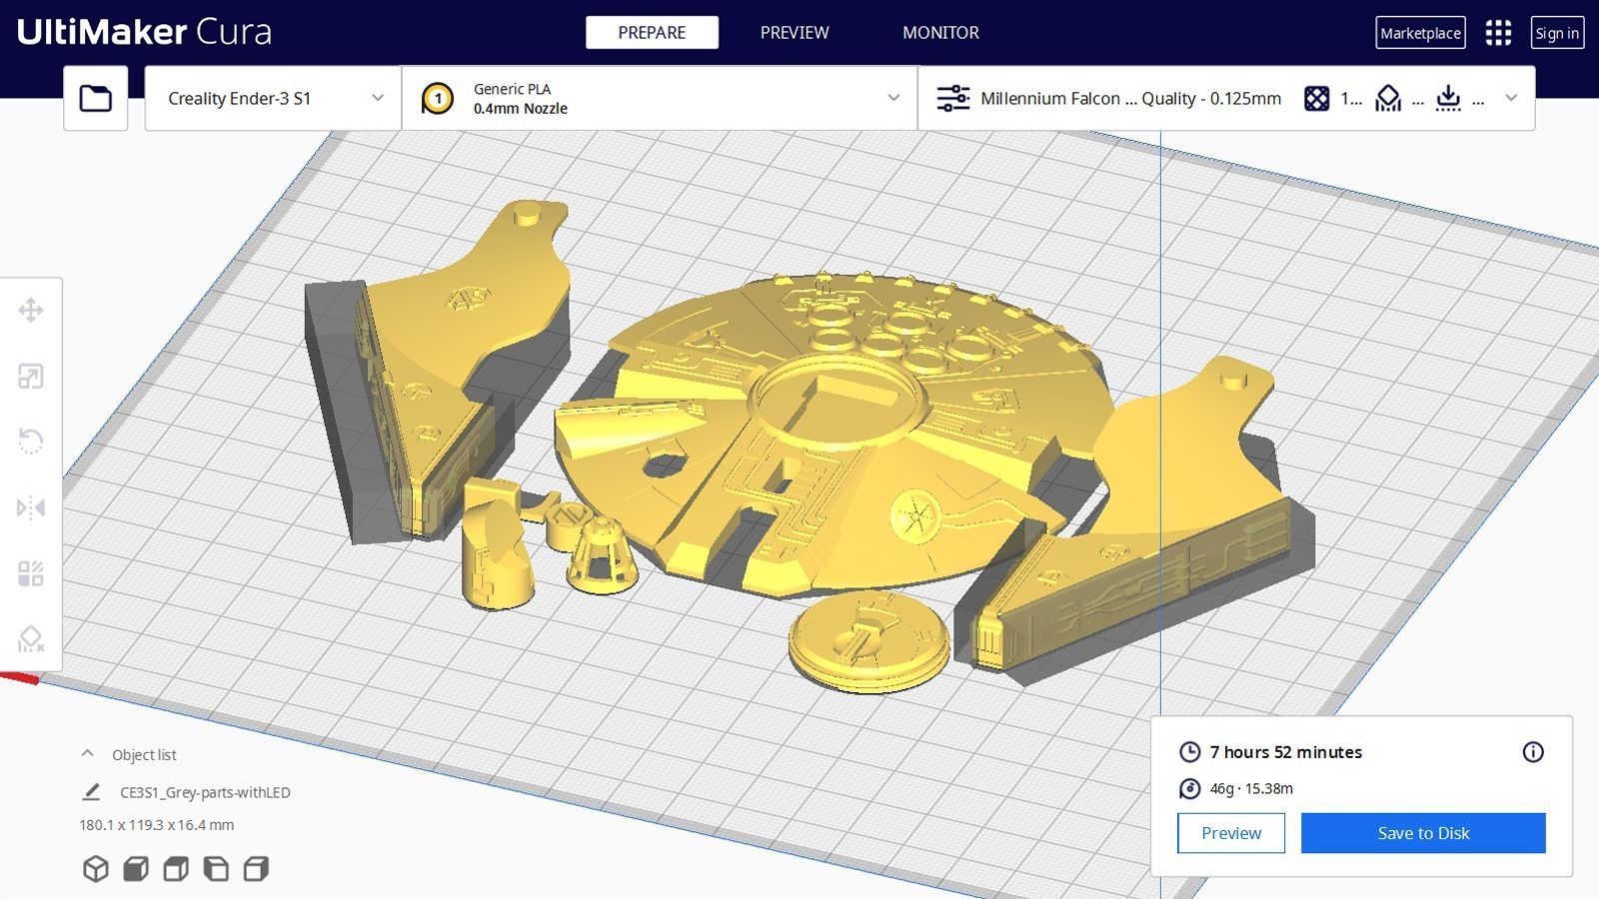Click the support setting icon
This screenshot has width=1599, height=899.
point(1388,98)
